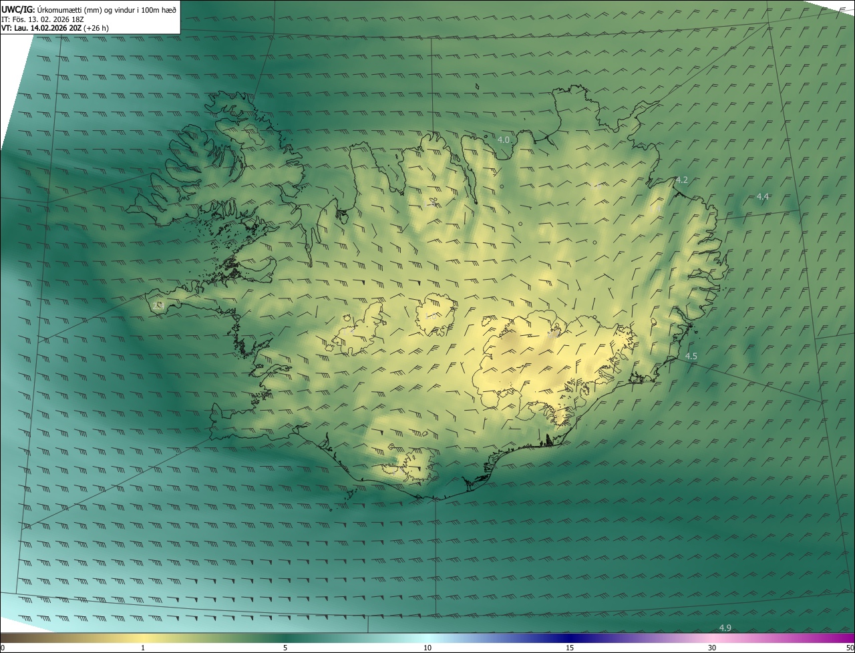Screen dimensions: 855x653
Task: Select the 'VT: Lau. 14.02.2026 20Z (+26 h)' line
Action: click(x=54, y=28)
